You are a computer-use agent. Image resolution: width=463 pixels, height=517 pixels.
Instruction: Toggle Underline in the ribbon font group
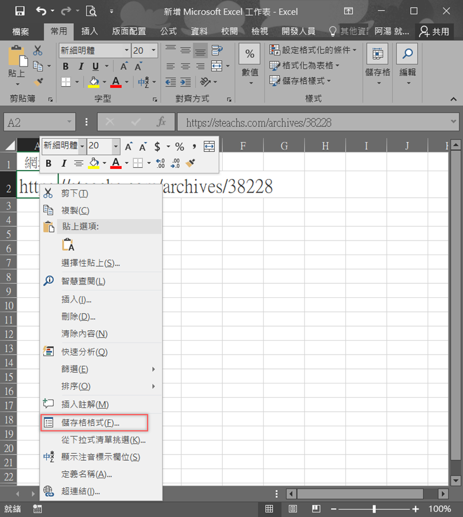pyautogui.click(x=95, y=67)
